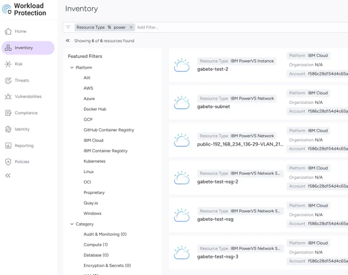Go to Threats page
This screenshot has height=275, width=348.
pos(21,80)
